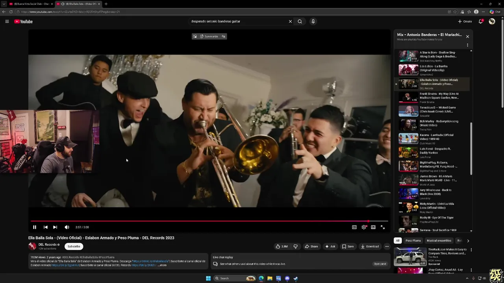The width and height of the screenshot is (504, 283).
Task: Skip to next video in mix
Action: click(x=55, y=227)
